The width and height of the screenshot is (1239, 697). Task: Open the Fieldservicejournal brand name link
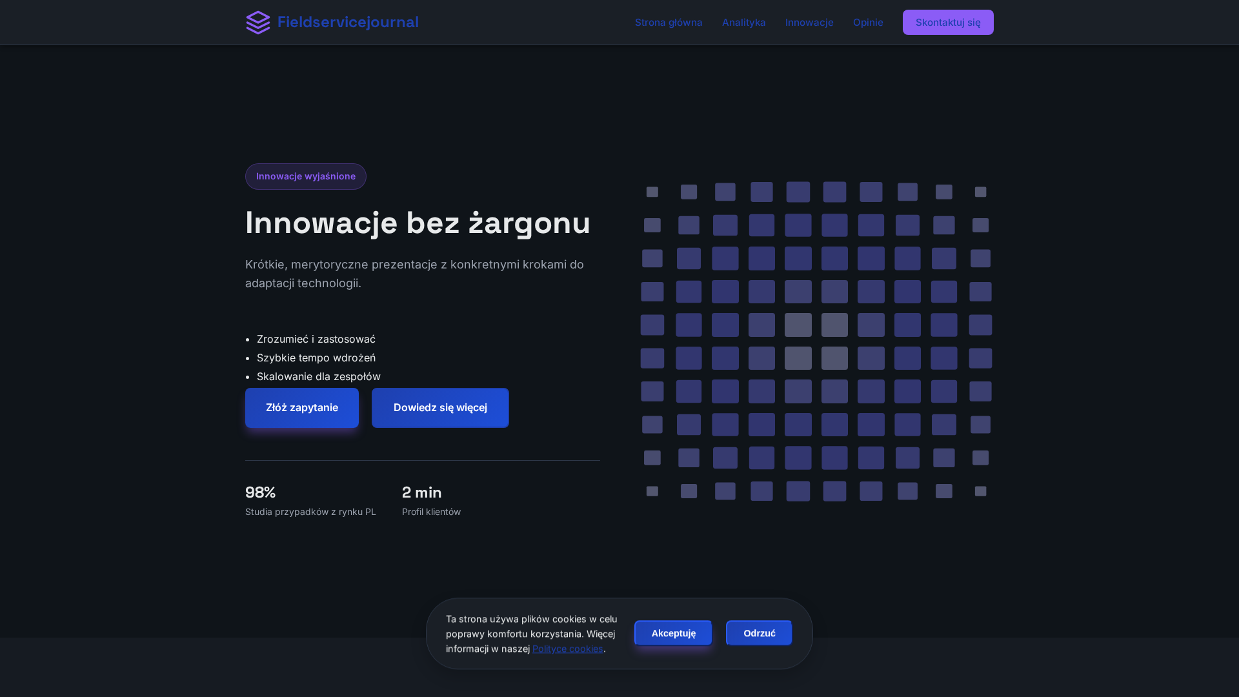tap(348, 23)
